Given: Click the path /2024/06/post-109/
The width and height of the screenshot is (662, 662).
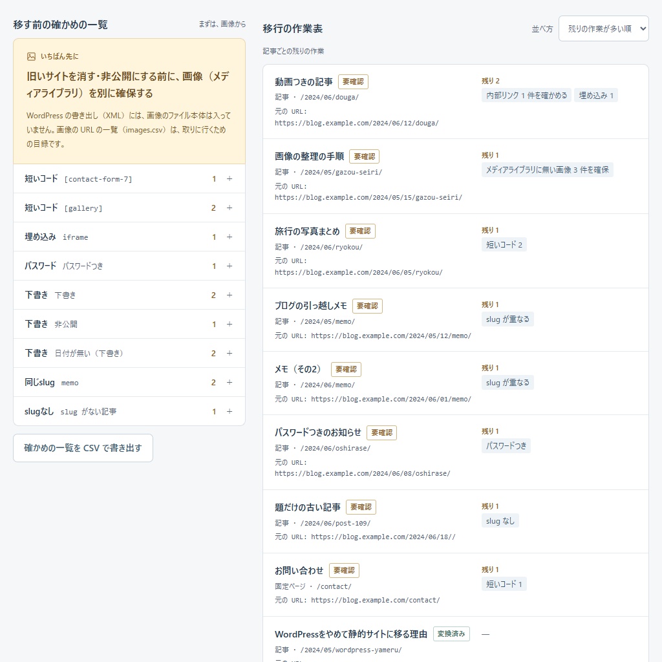Looking at the screenshot, I should [x=336, y=524].
